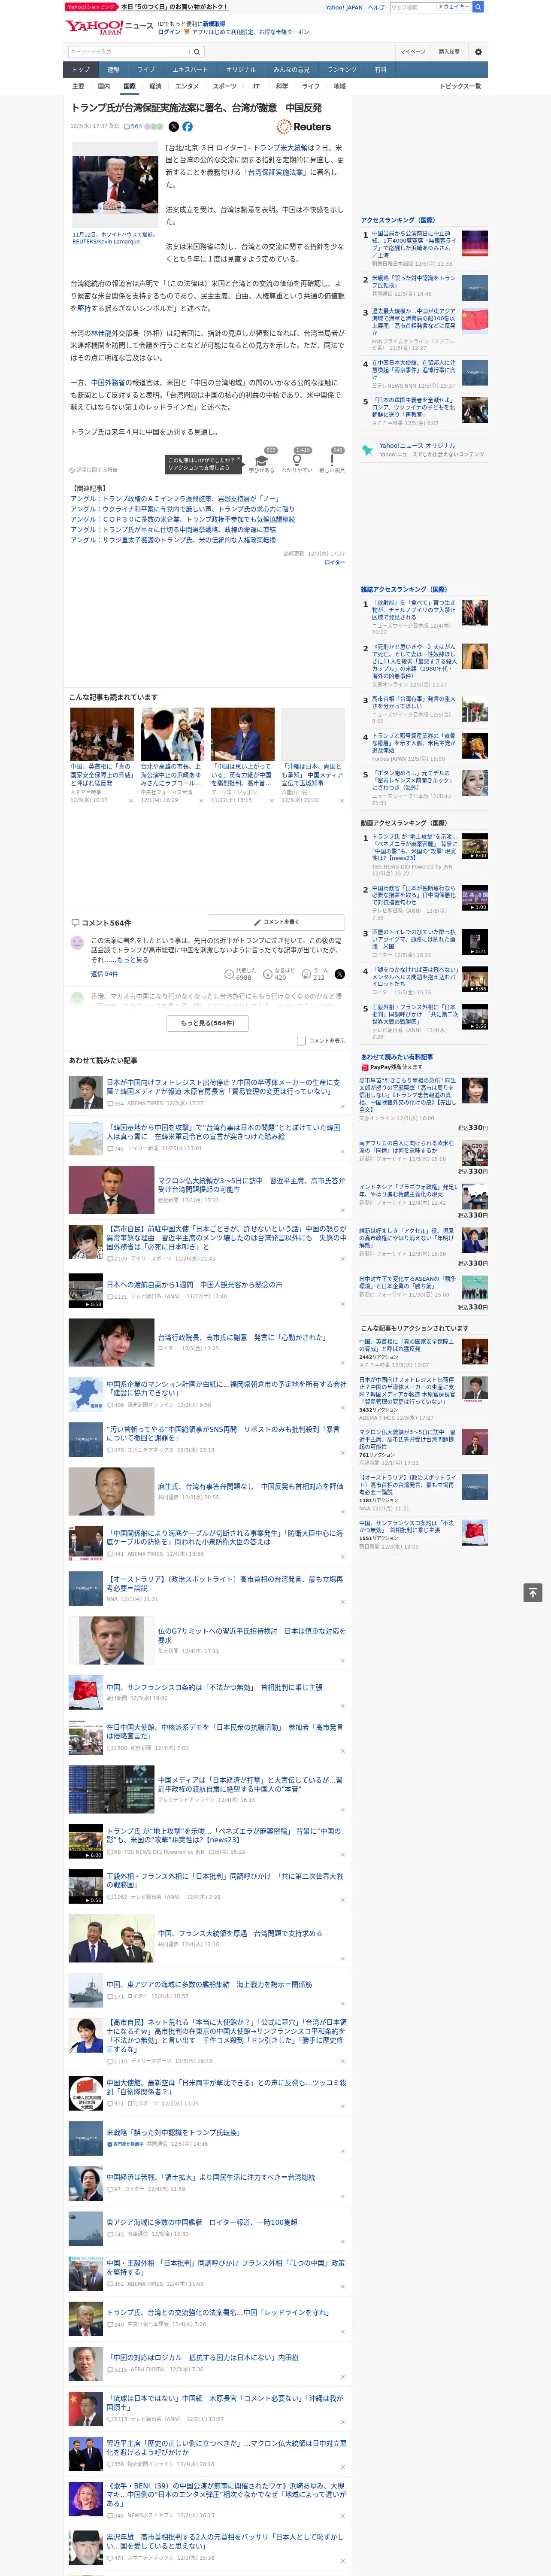551x2576 pixels.
Task: Select the オリジナル main tab
Action: [x=241, y=69]
